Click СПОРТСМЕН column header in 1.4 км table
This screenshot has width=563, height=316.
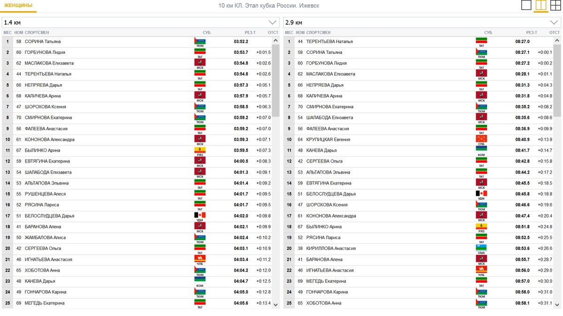(x=37, y=33)
